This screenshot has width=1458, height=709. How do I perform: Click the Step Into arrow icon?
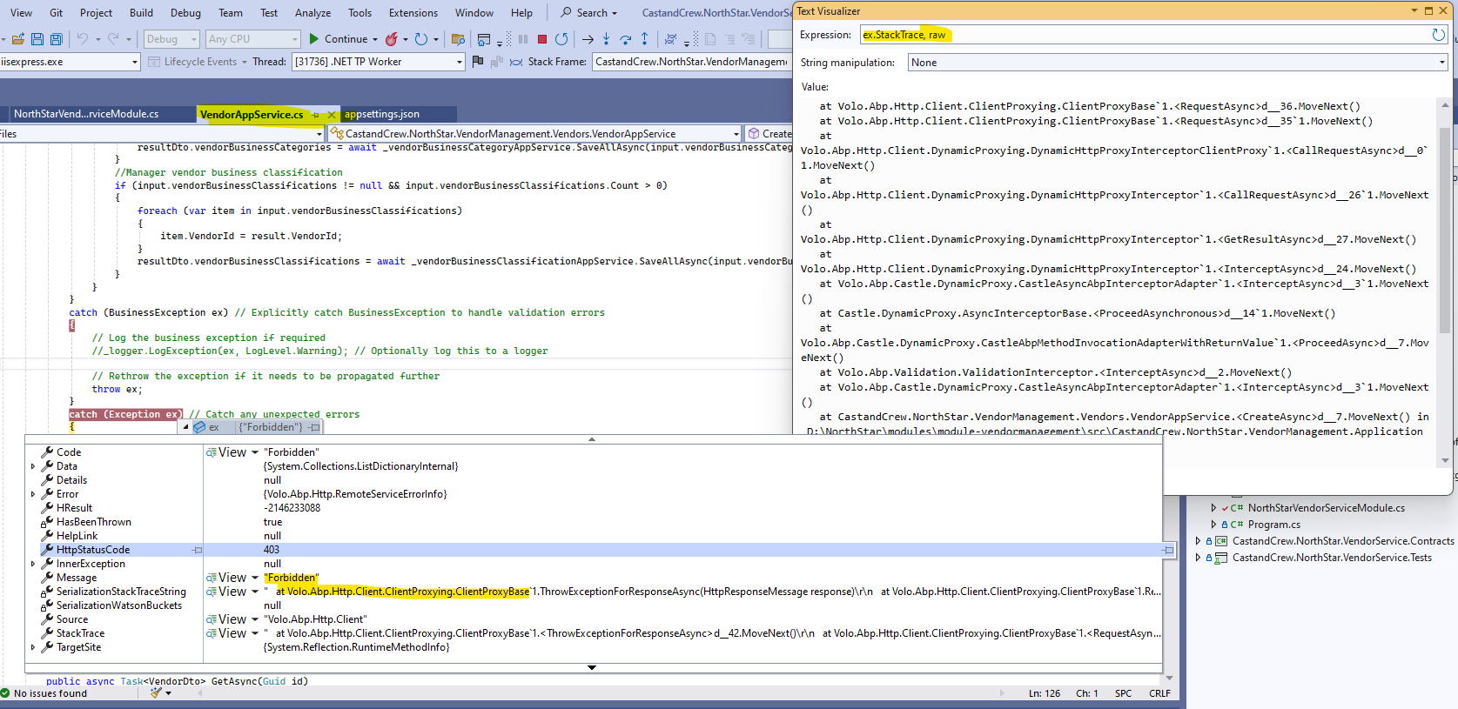pyautogui.click(x=607, y=39)
